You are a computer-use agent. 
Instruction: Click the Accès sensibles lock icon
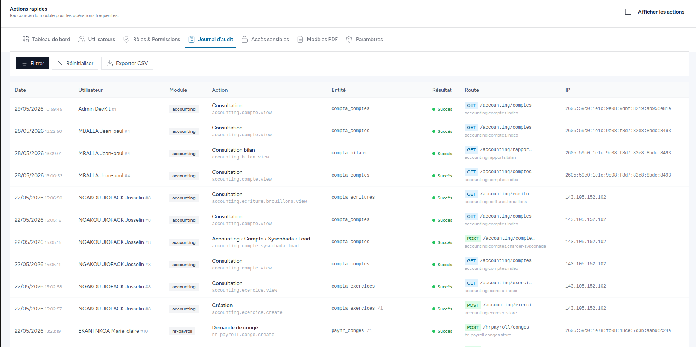245,39
